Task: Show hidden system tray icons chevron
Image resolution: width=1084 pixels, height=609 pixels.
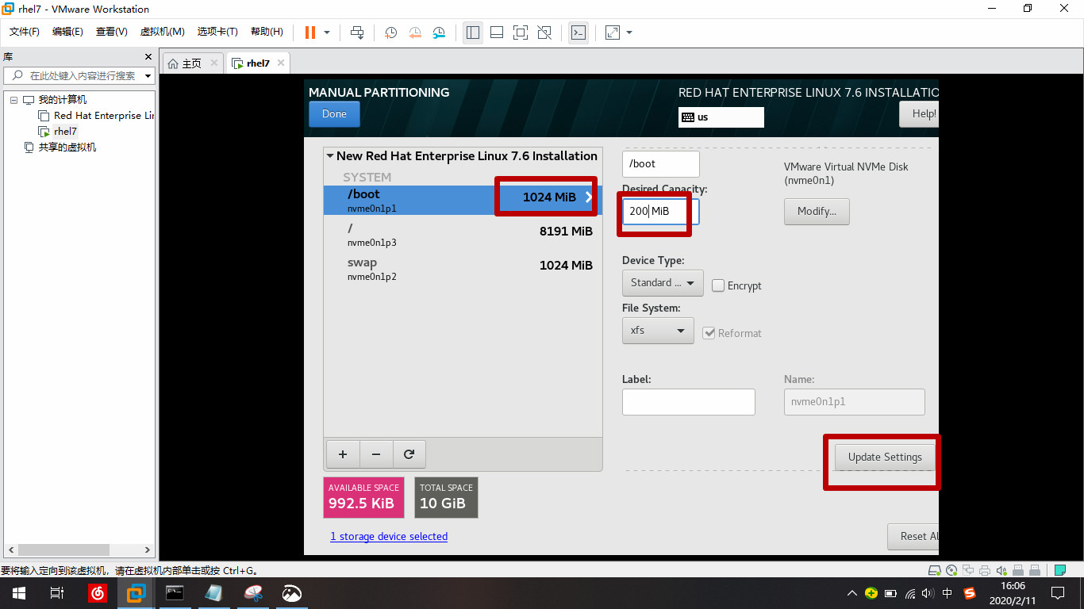Action: (852, 593)
